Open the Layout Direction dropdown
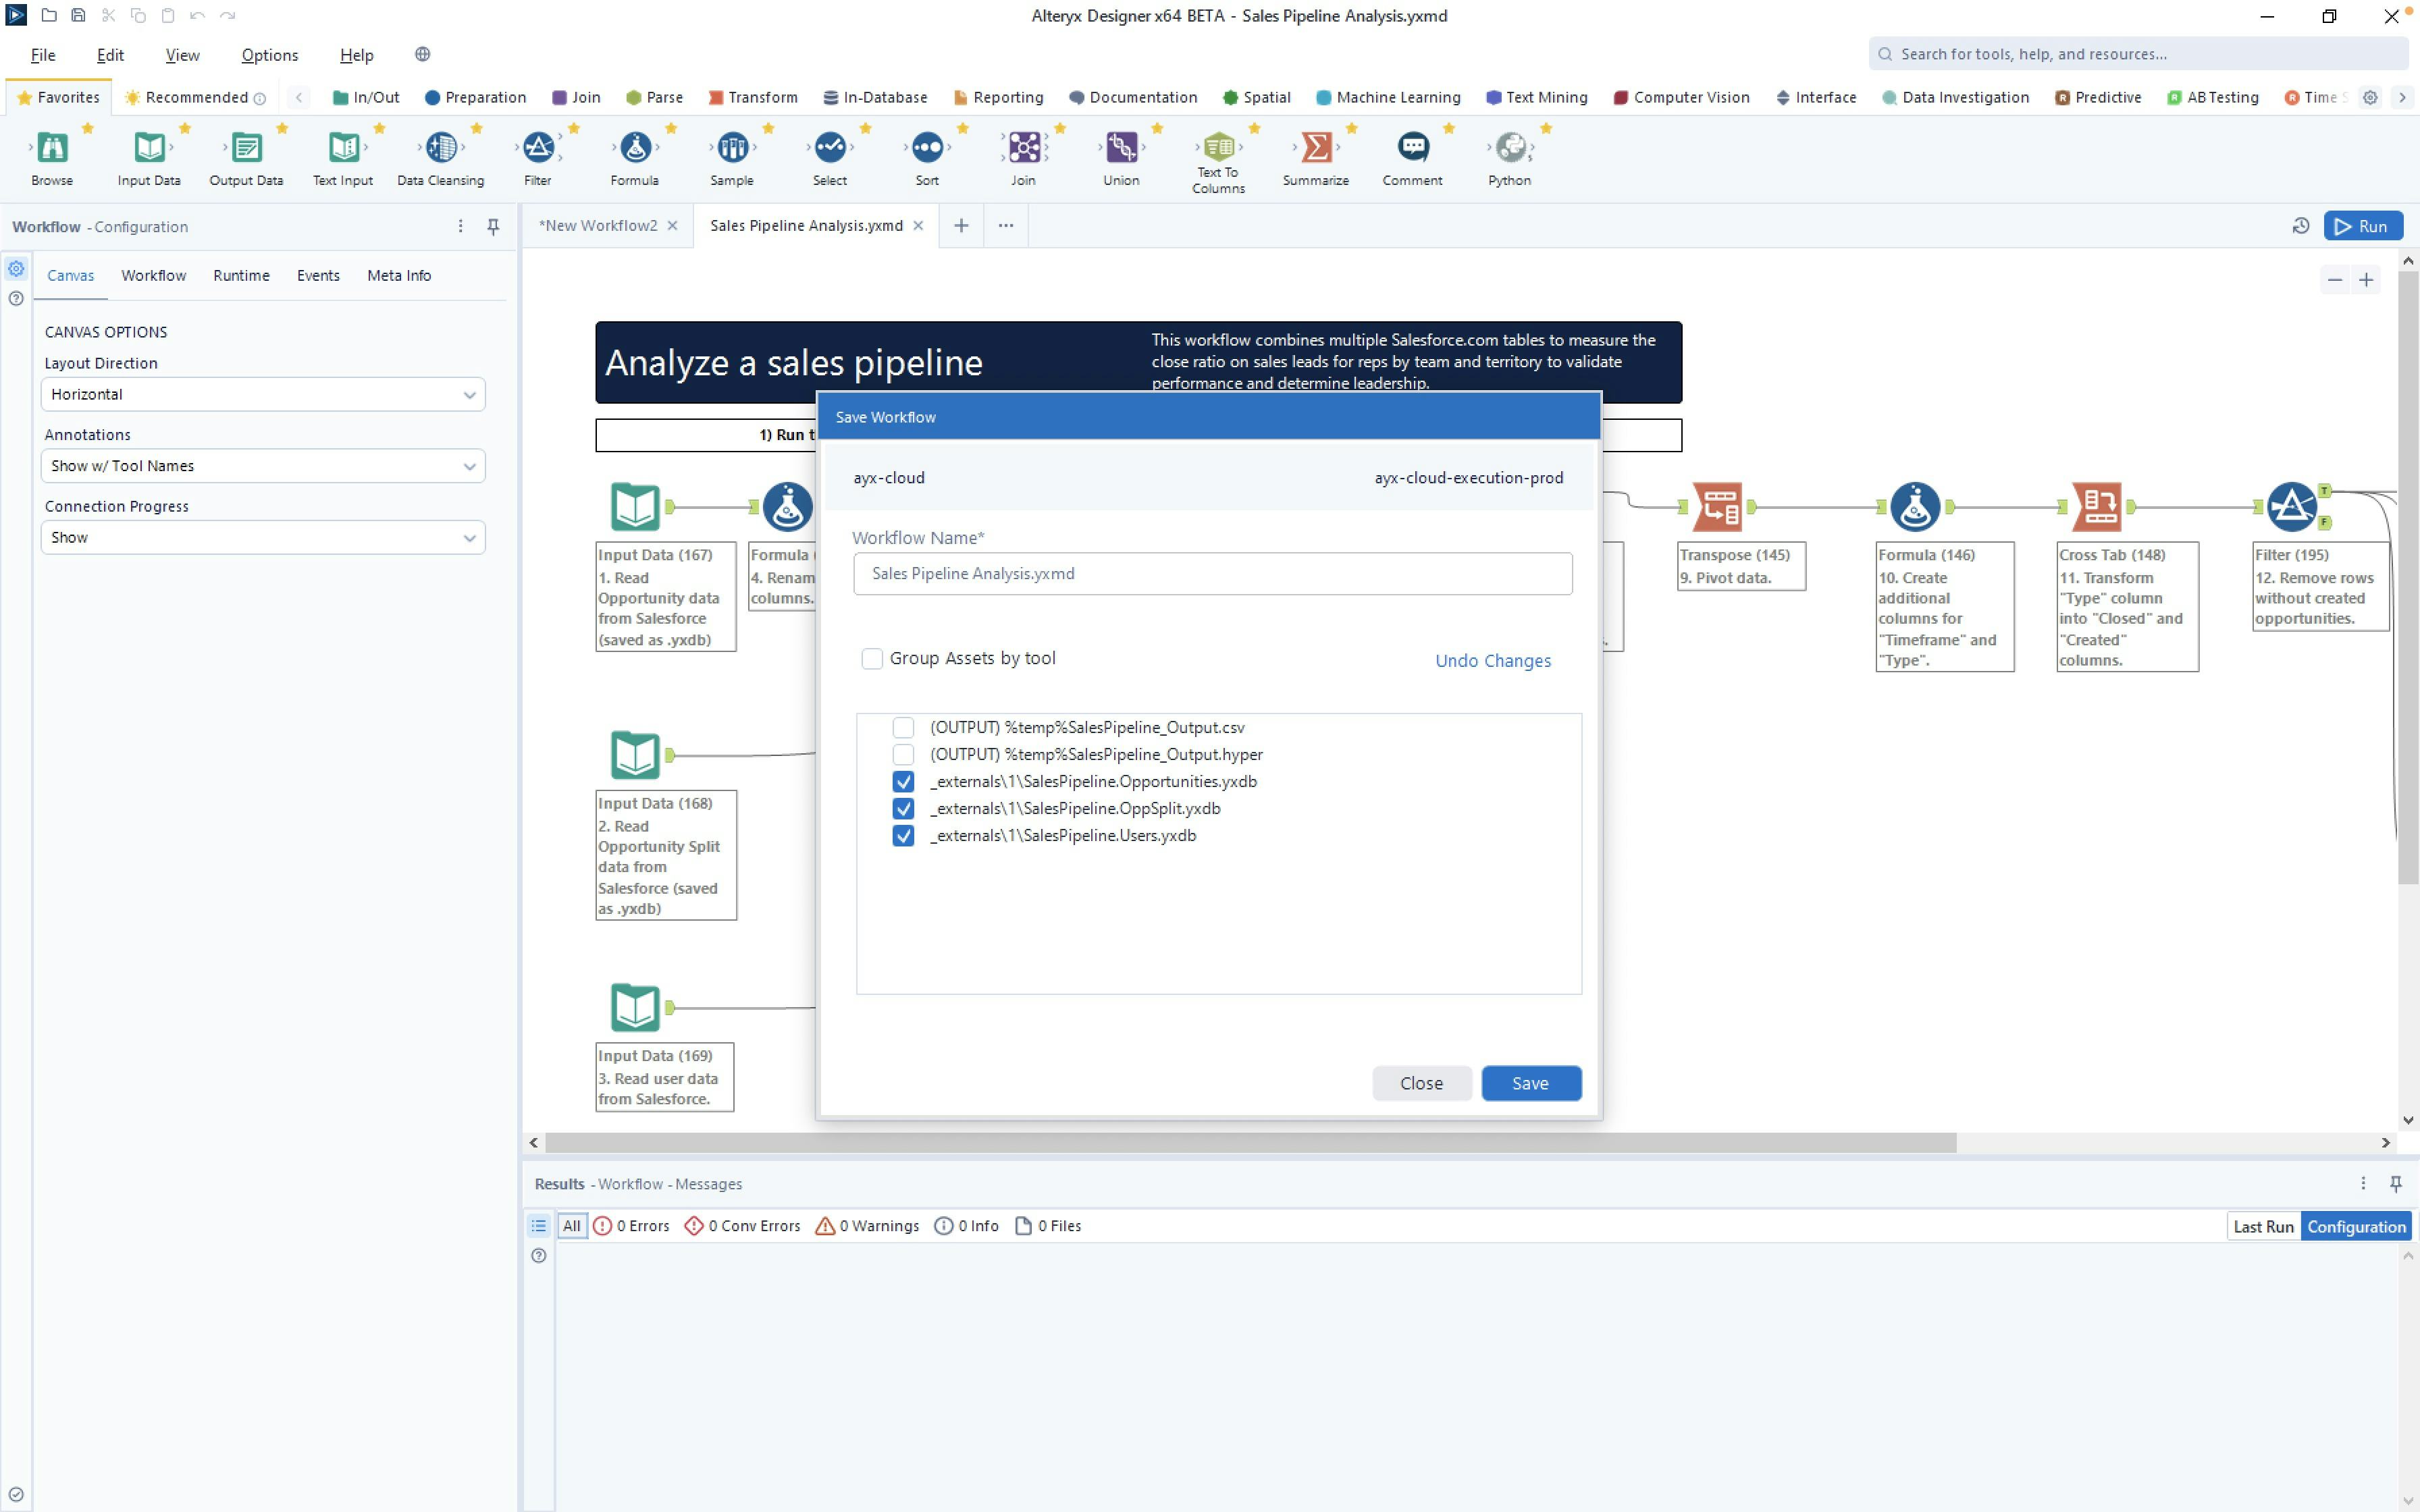 tap(263, 394)
